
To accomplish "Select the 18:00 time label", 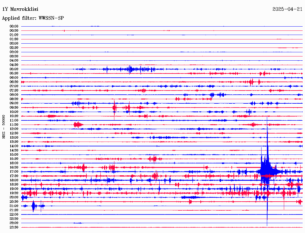I will (14, 180).
